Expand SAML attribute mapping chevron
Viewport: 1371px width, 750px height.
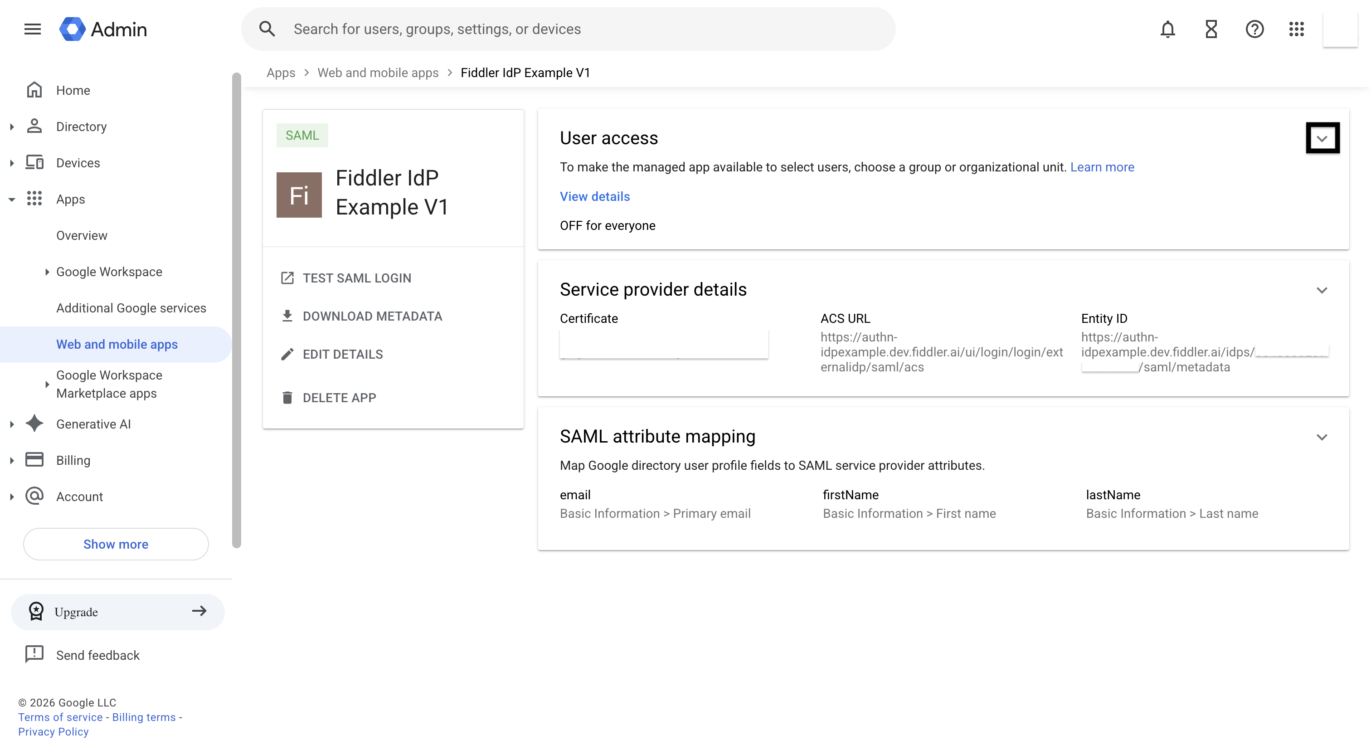click(1322, 437)
